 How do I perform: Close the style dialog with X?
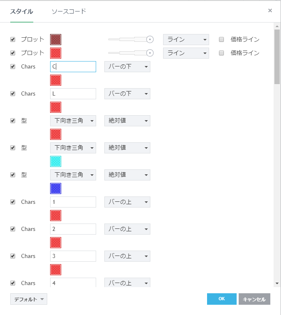click(270, 11)
